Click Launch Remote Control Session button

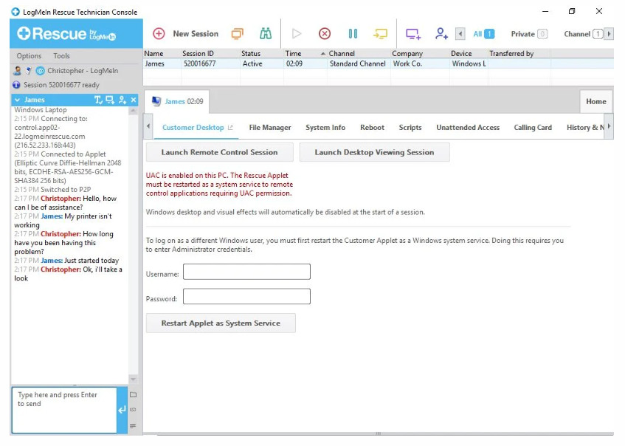tap(220, 152)
